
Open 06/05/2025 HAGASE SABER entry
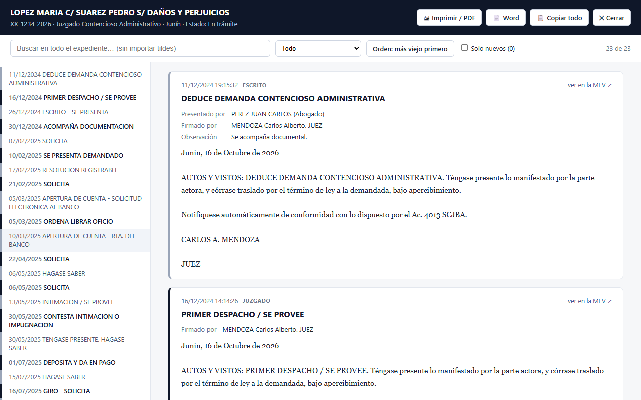(75, 274)
